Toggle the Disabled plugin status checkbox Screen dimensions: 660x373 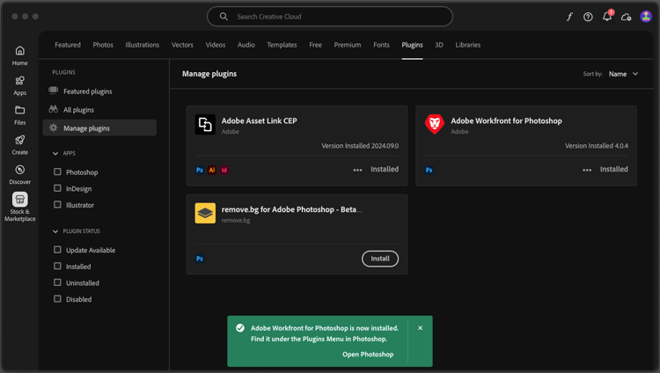pos(58,299)
